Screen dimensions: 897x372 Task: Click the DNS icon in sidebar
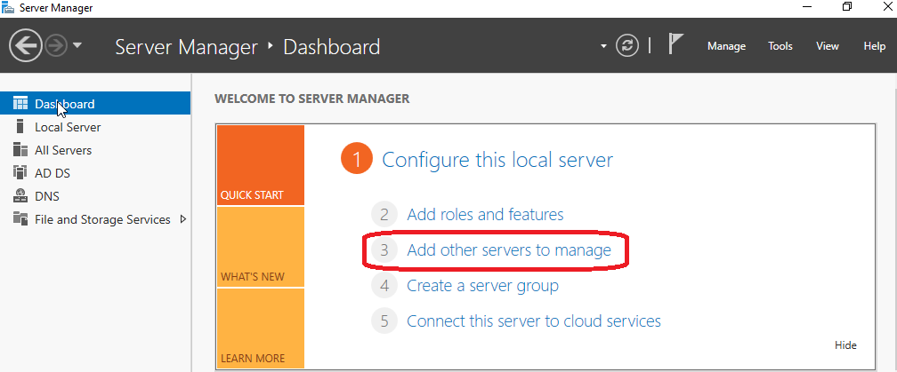(20, 196)
